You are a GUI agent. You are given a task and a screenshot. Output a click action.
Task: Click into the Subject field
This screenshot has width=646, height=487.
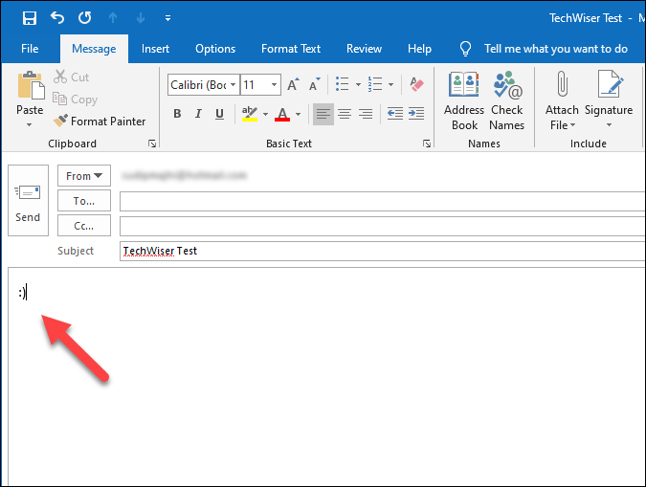[383, 251]
